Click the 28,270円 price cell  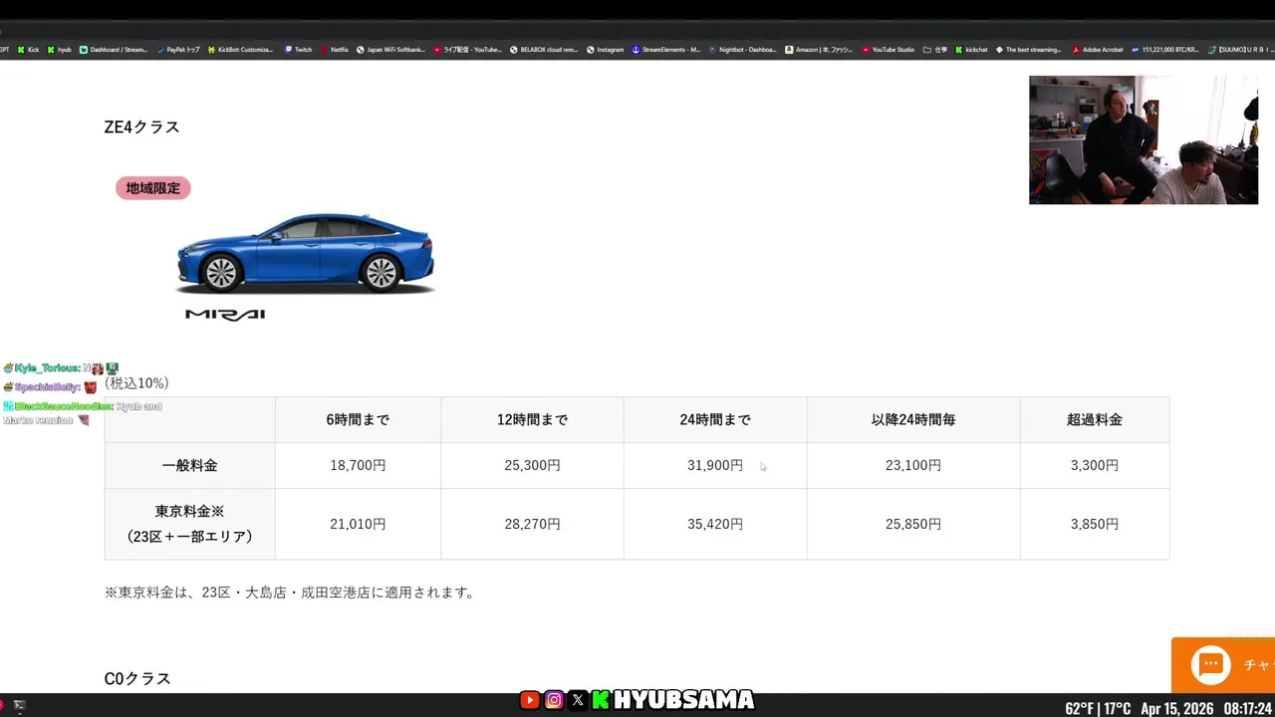tap(532, 524)
